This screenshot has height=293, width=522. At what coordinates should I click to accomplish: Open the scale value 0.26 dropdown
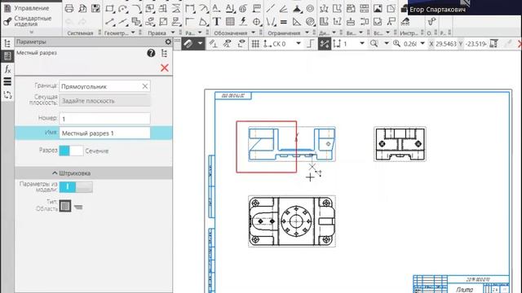coord(422,43)
